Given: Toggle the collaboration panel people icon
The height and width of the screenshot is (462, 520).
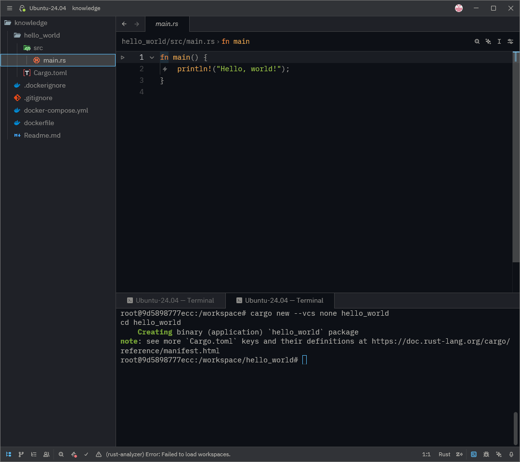Looking at the screenshot, I should [46, 454].
